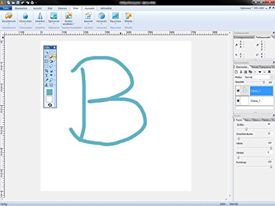Viewport: 275px width, 206px height.
Task: Open the Künstlerisch filter group
Action: coord(9,18)
